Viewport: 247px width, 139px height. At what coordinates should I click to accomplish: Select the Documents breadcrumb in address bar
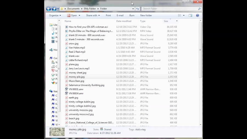(x=73, y=9)
